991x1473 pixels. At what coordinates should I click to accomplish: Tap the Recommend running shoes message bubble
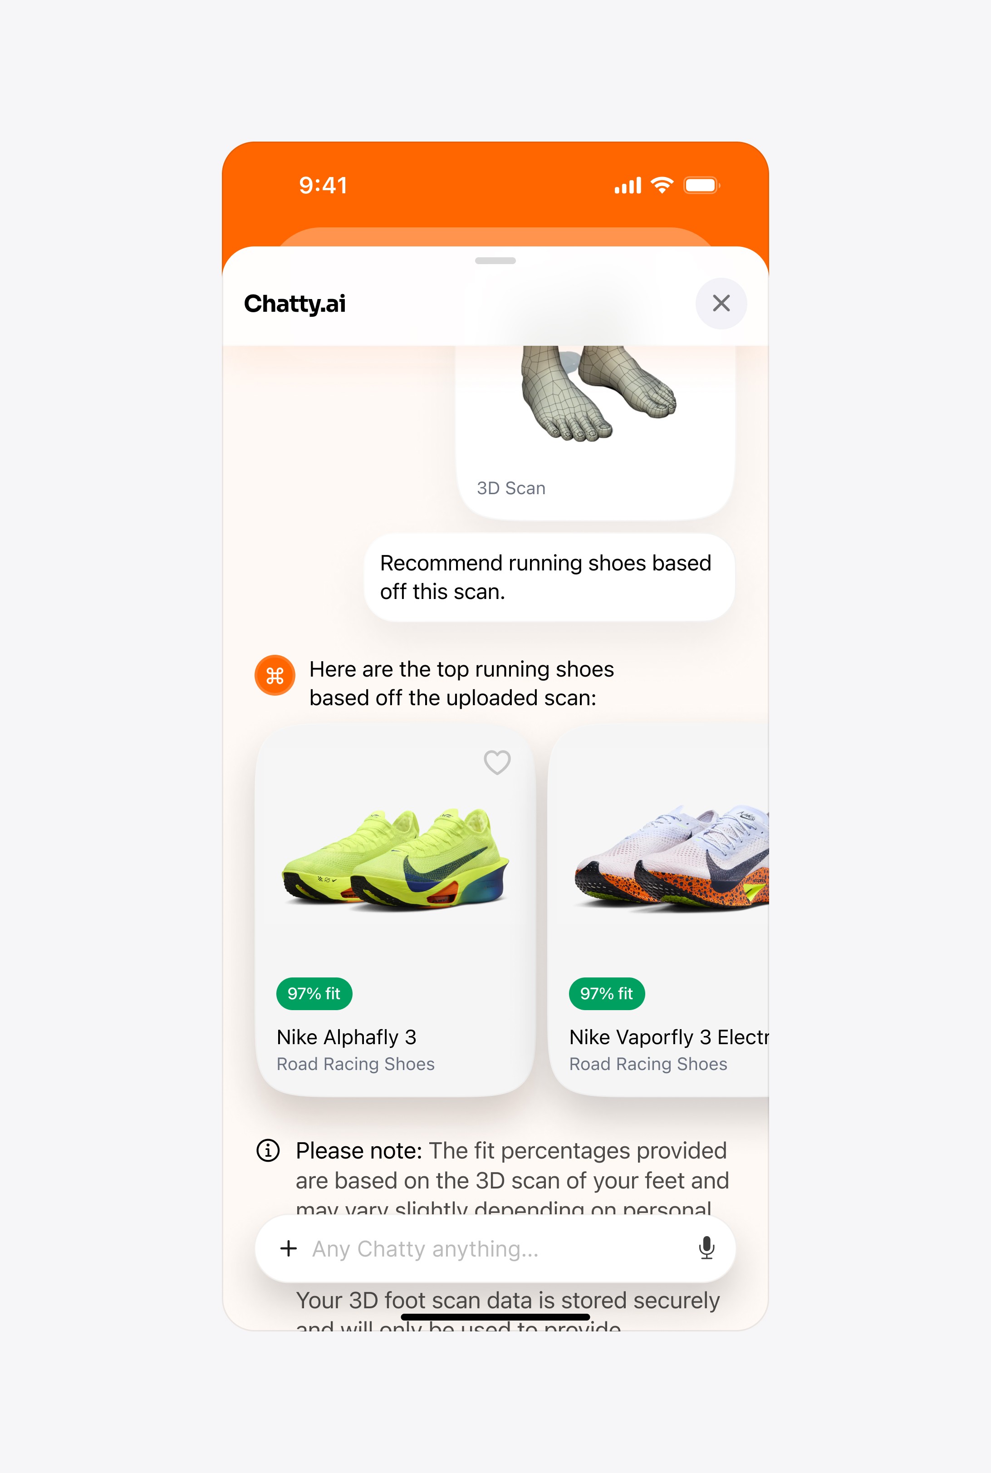tap(549, 577)
